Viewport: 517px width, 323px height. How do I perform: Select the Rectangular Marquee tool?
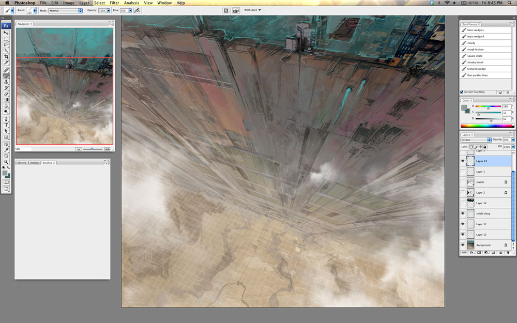tap(6, 39)
